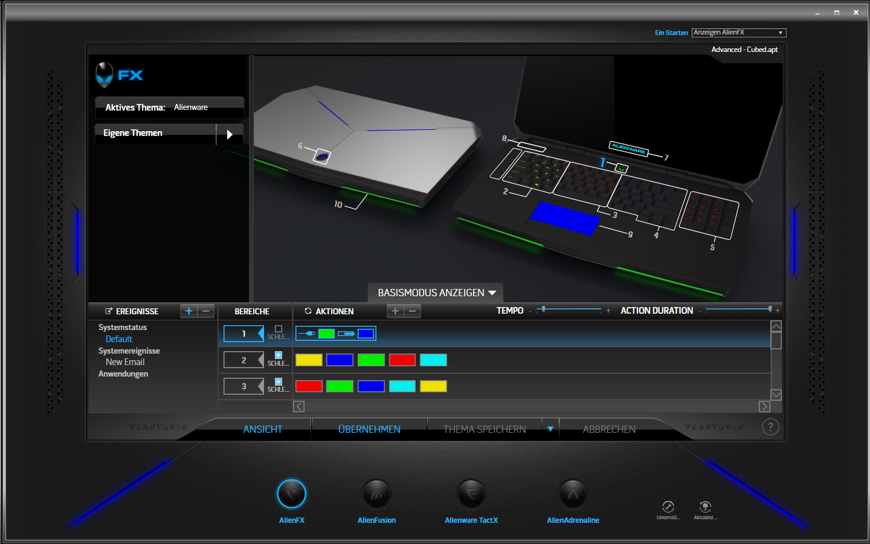This screenshot has height=544, width=870.
Task: Open the support wrench icon
Action: 668,507
